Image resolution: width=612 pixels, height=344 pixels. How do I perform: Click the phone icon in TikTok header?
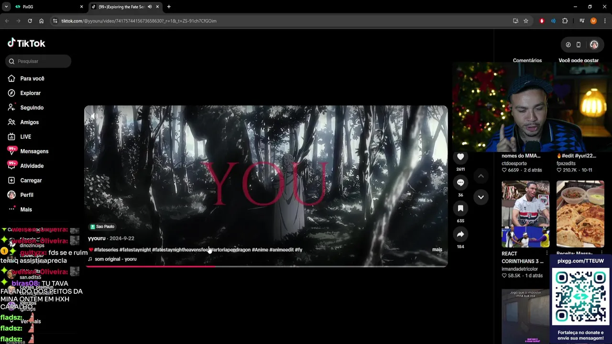pos(579,44)
